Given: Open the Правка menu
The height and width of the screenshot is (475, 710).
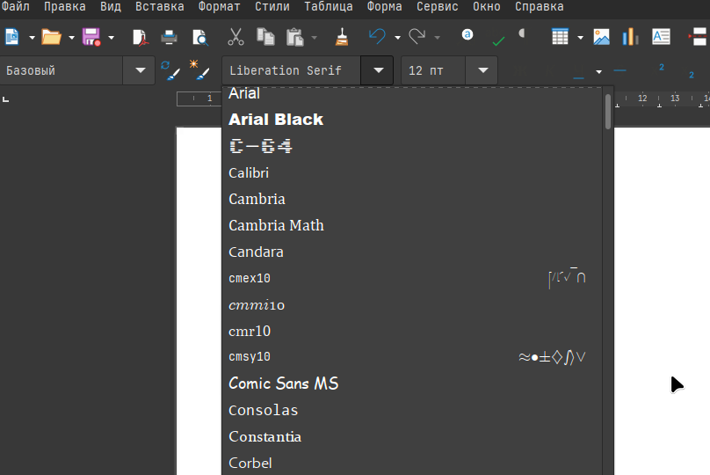Looking at the screenshot, I should pyautogui.click(x=65, y=7).
